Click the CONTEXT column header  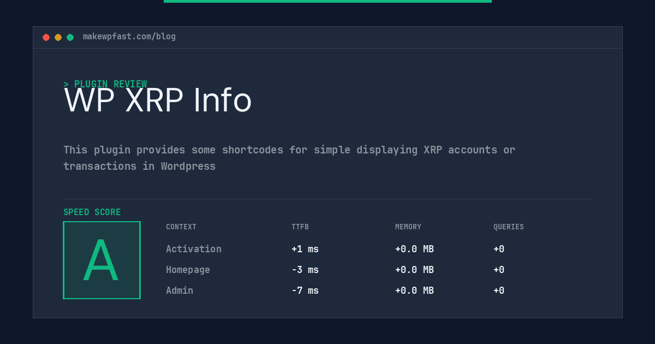181,227
